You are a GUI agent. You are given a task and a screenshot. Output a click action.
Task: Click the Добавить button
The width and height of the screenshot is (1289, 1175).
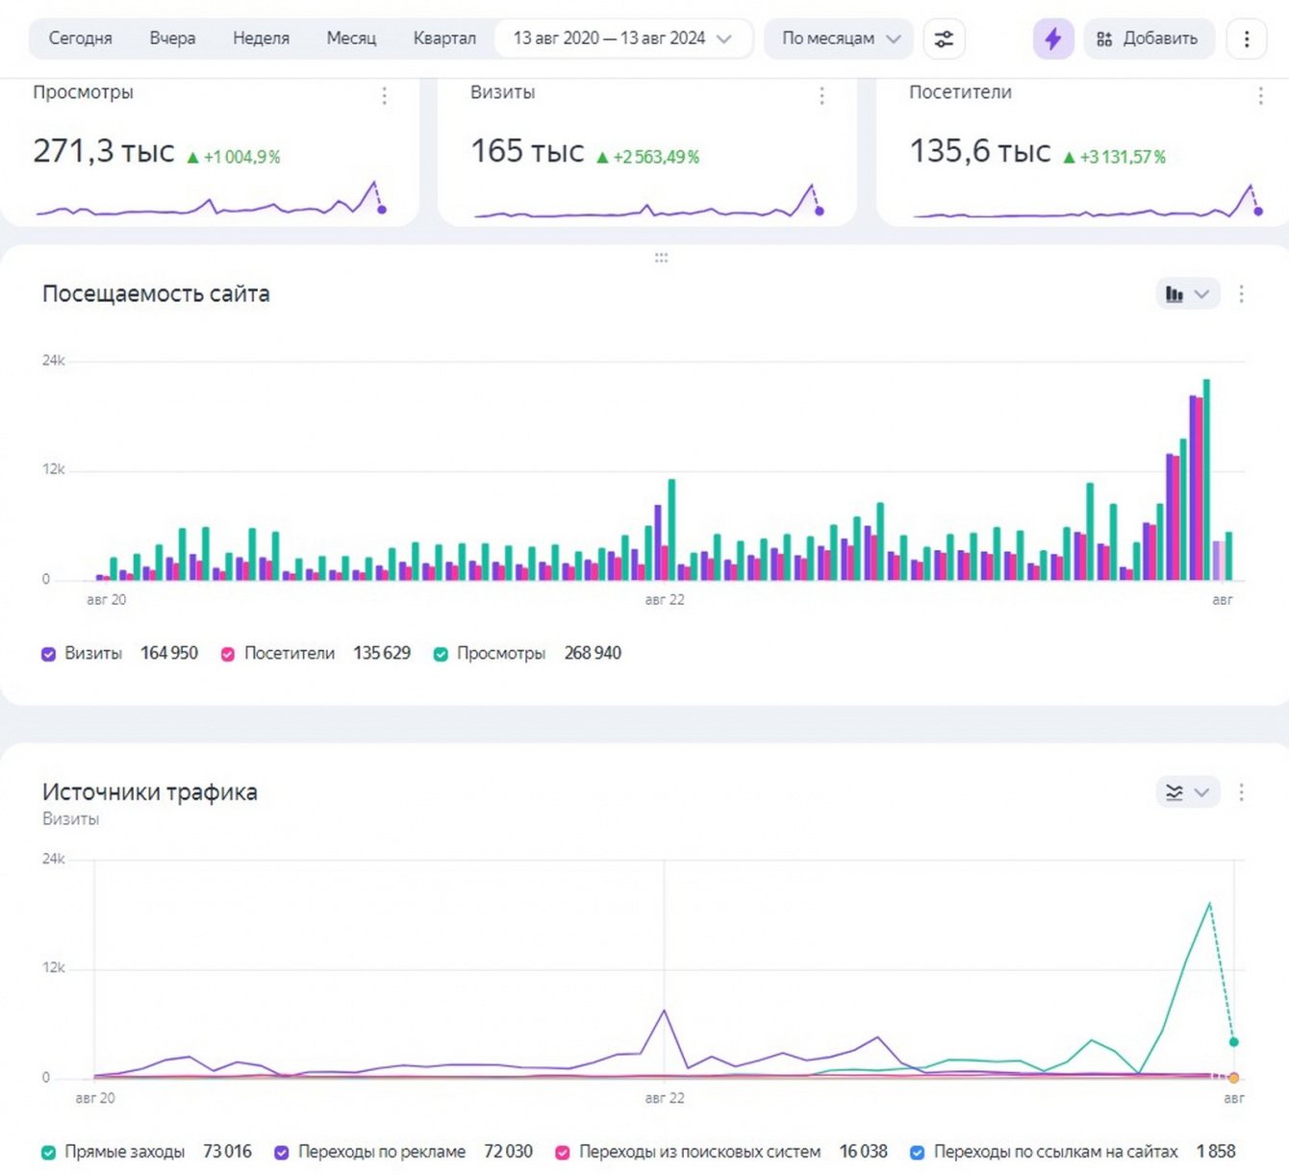point(1149,39)
